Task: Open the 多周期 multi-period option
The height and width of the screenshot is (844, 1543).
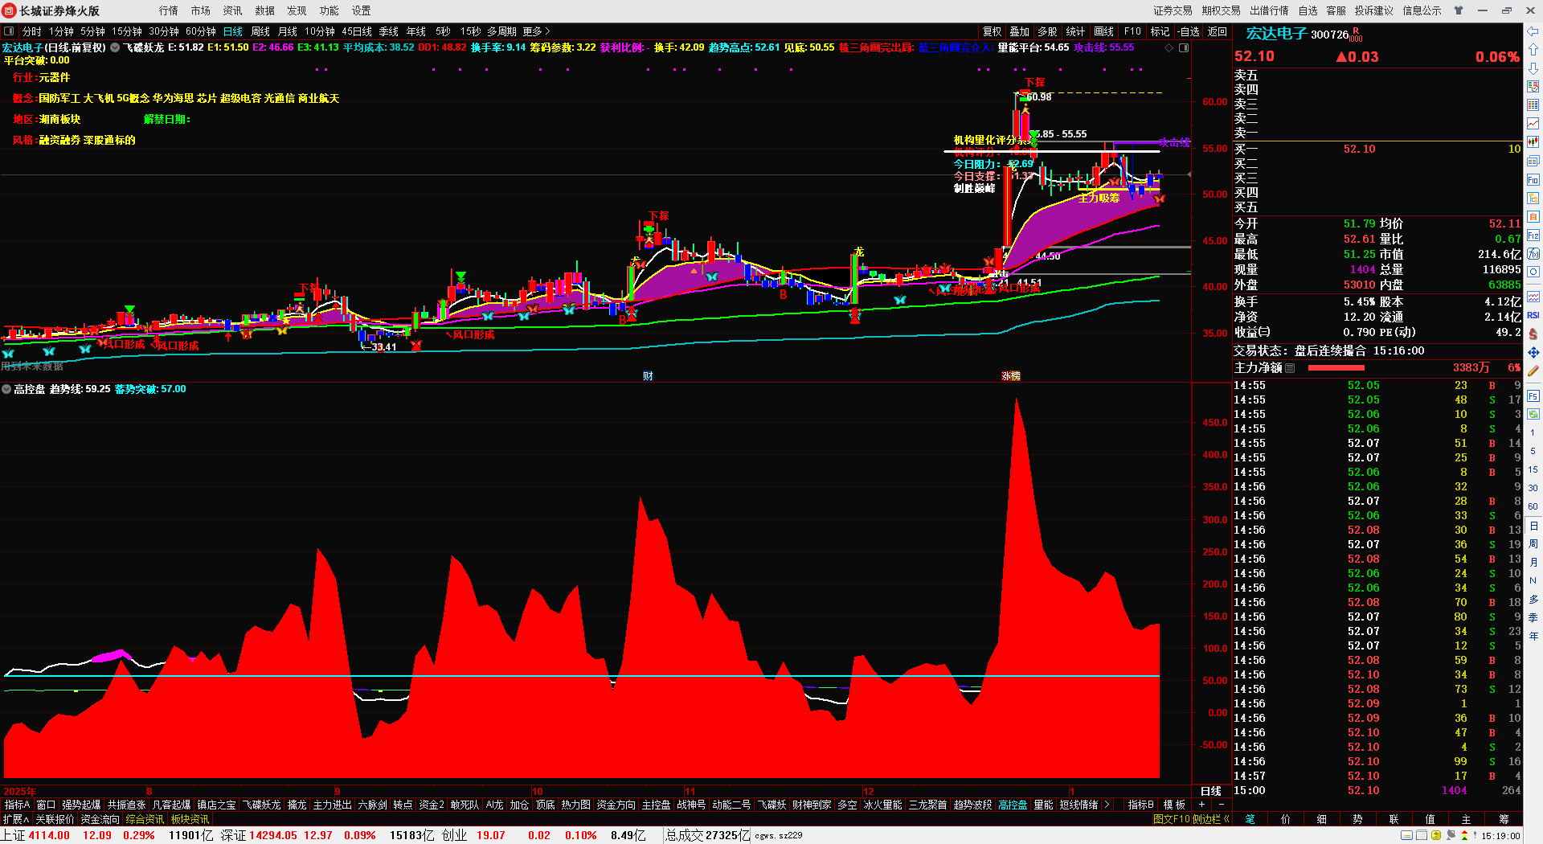Action: click(x=501, y=31)
